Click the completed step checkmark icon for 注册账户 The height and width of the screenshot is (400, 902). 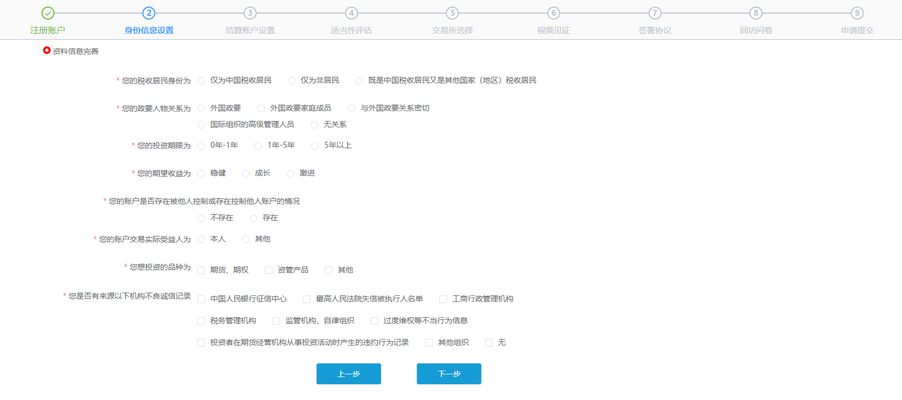coord(48,13)
